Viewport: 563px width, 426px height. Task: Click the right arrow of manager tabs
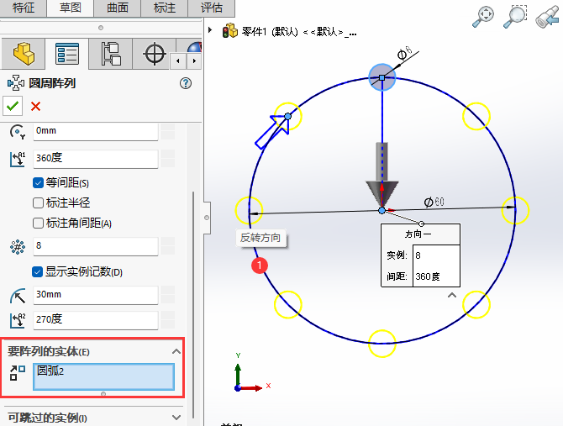194,61
